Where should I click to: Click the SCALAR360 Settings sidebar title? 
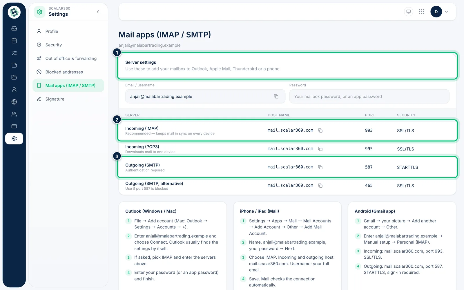[59, 12]
